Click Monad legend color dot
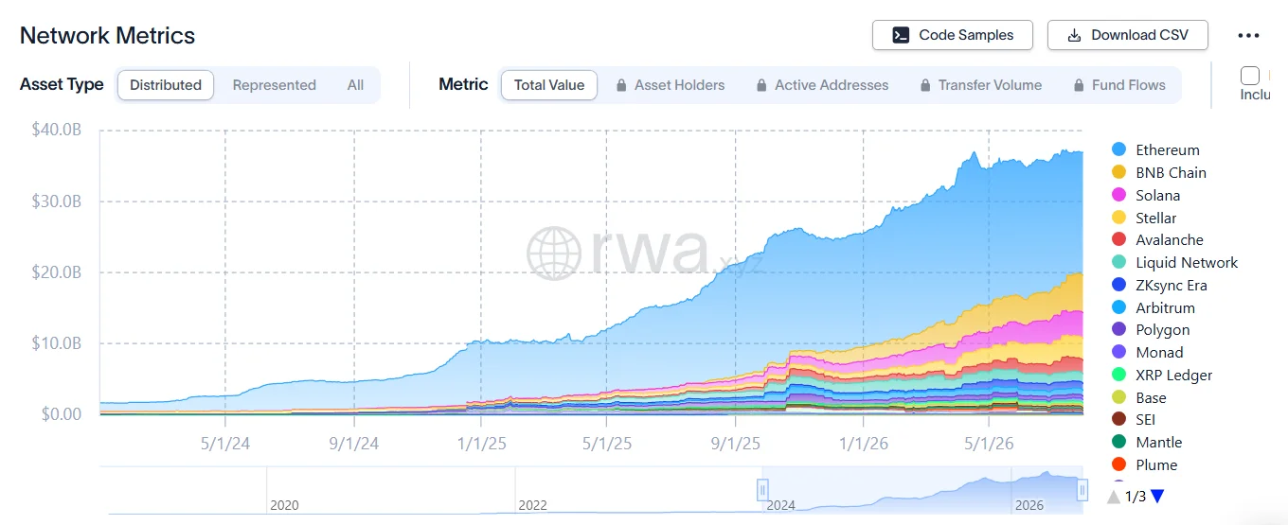The width and height of the screenshot is (1288, 525). point(1118,352)
